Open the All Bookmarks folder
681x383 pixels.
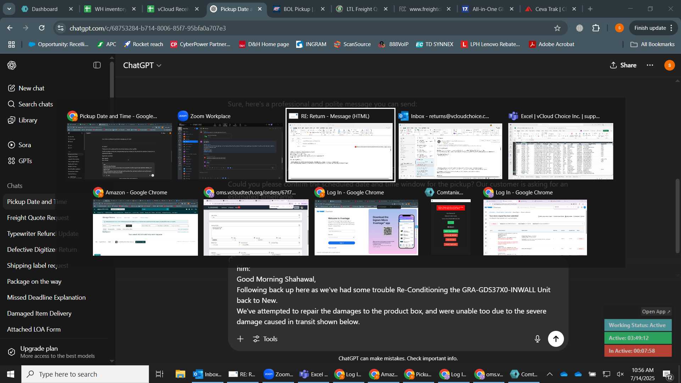coord(652,44)
